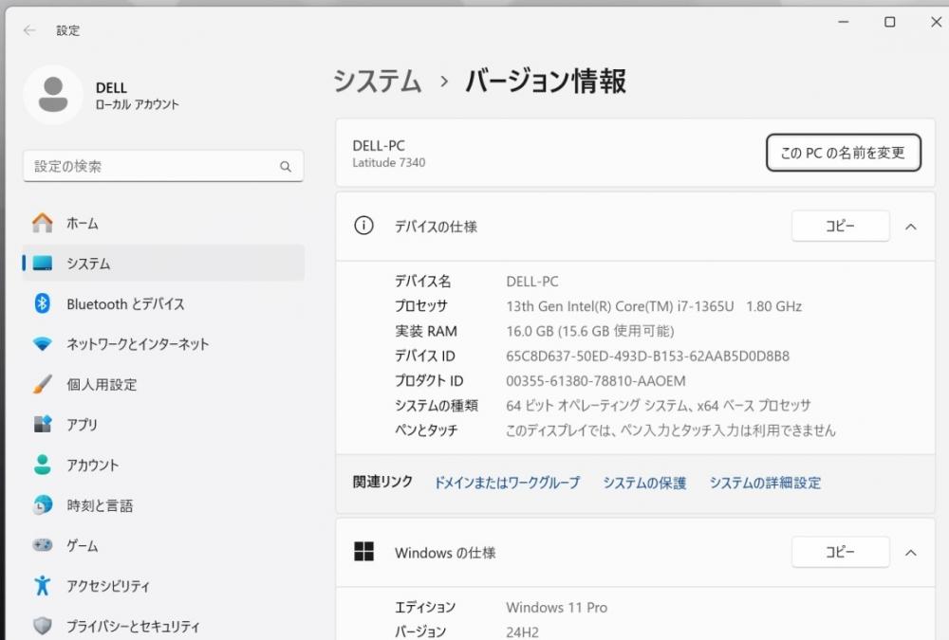Maximize the 設定 window

click(x=890, y=22)
